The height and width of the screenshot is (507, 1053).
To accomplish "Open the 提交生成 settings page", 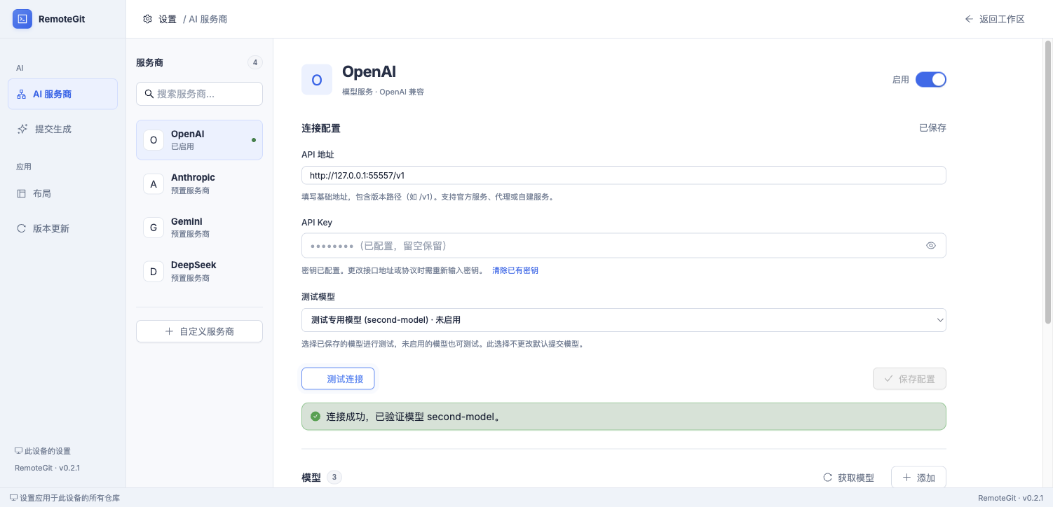I will point(62,129).
